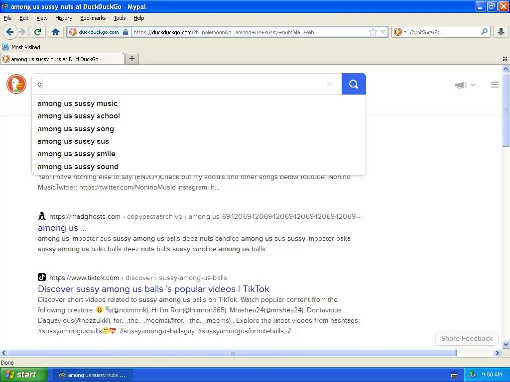
Task: Choose suggestion among us sussy school
Action: coord(199,116)
